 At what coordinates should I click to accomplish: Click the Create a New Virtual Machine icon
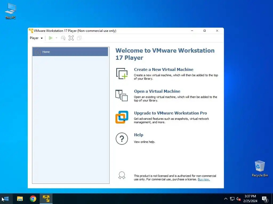click(122, 74)
